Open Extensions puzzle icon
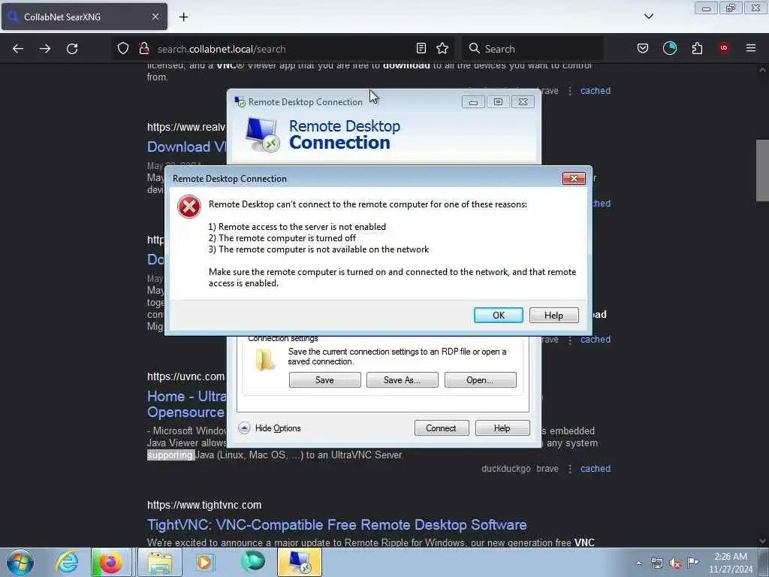Image resolution: width=769 pixels, height=577 pixels. coord(697,48)
